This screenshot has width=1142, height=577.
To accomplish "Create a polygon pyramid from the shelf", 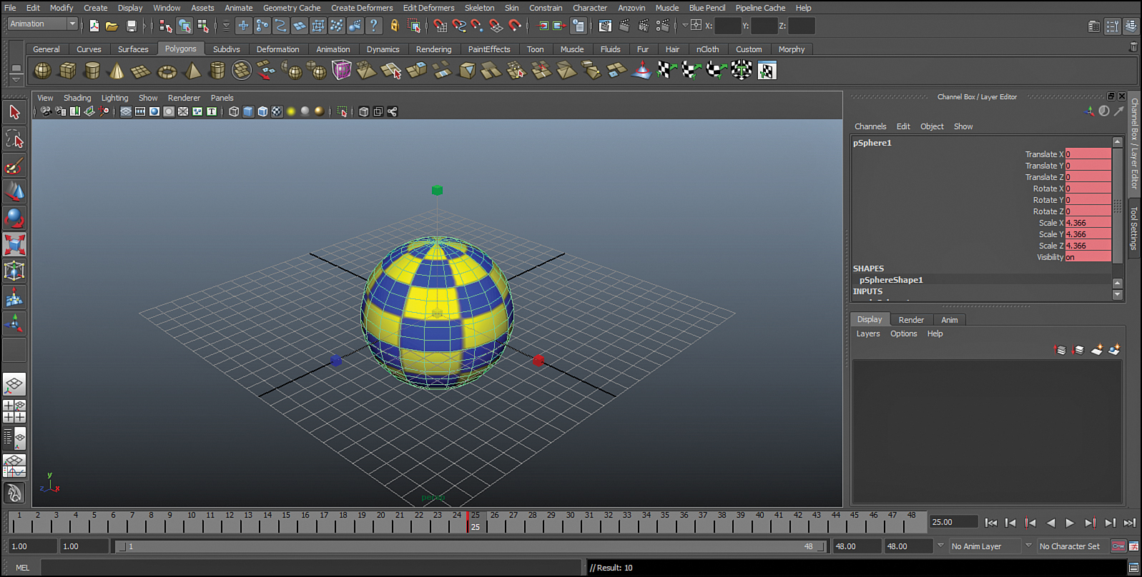I will pos(192,71).
